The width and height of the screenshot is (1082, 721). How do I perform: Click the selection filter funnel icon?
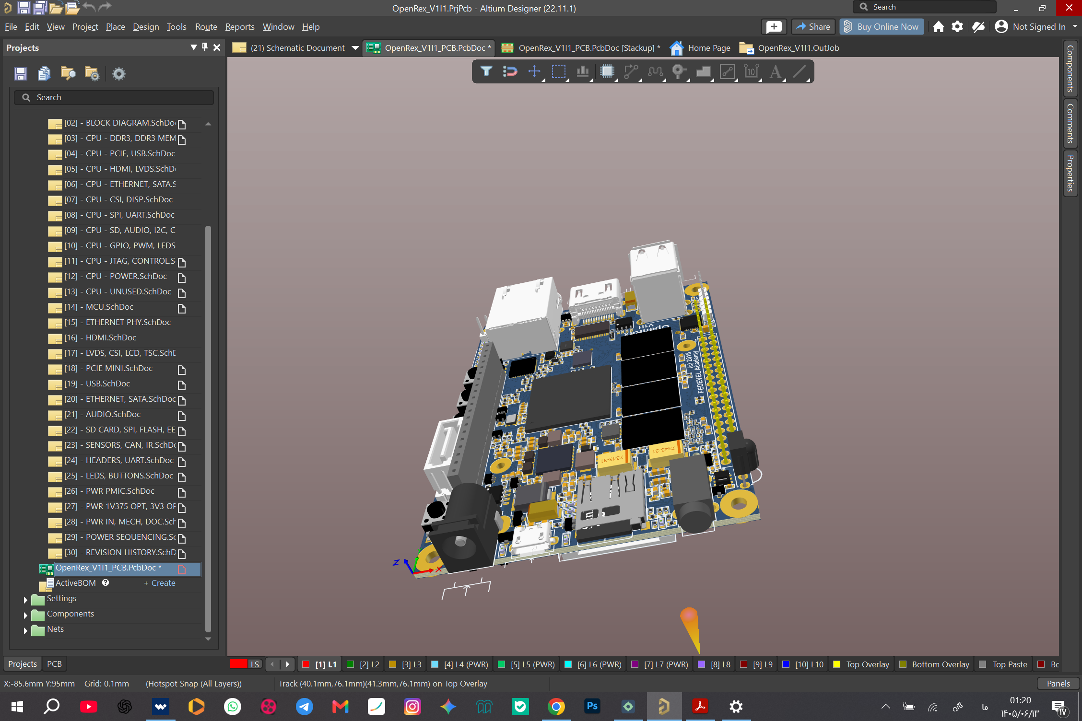tap(486, 71)
